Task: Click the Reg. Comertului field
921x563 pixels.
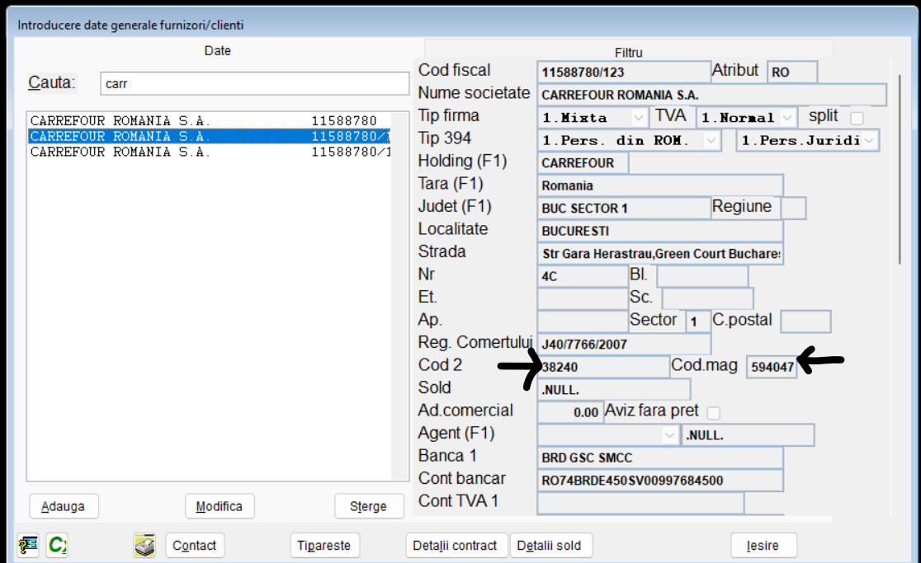Action: (623, 345)
